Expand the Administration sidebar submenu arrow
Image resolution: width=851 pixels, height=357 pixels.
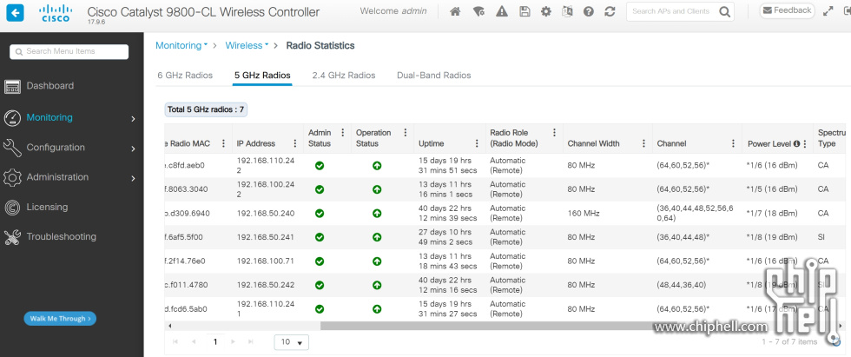pyautogui.click(x=133, y=178)
